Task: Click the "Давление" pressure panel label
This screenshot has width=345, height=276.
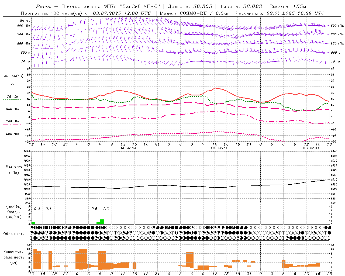Action: click(x=14, y=167)
